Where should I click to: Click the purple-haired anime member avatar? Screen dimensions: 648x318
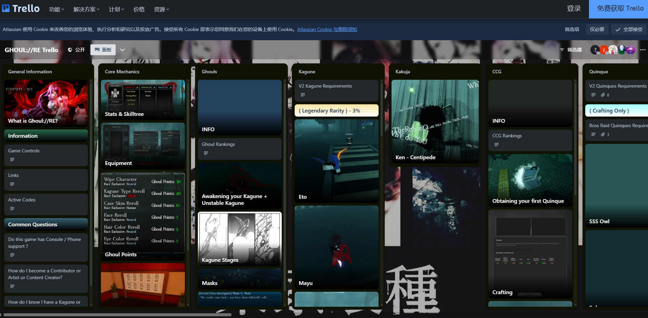pyautogui.click(x=631, y=50)
